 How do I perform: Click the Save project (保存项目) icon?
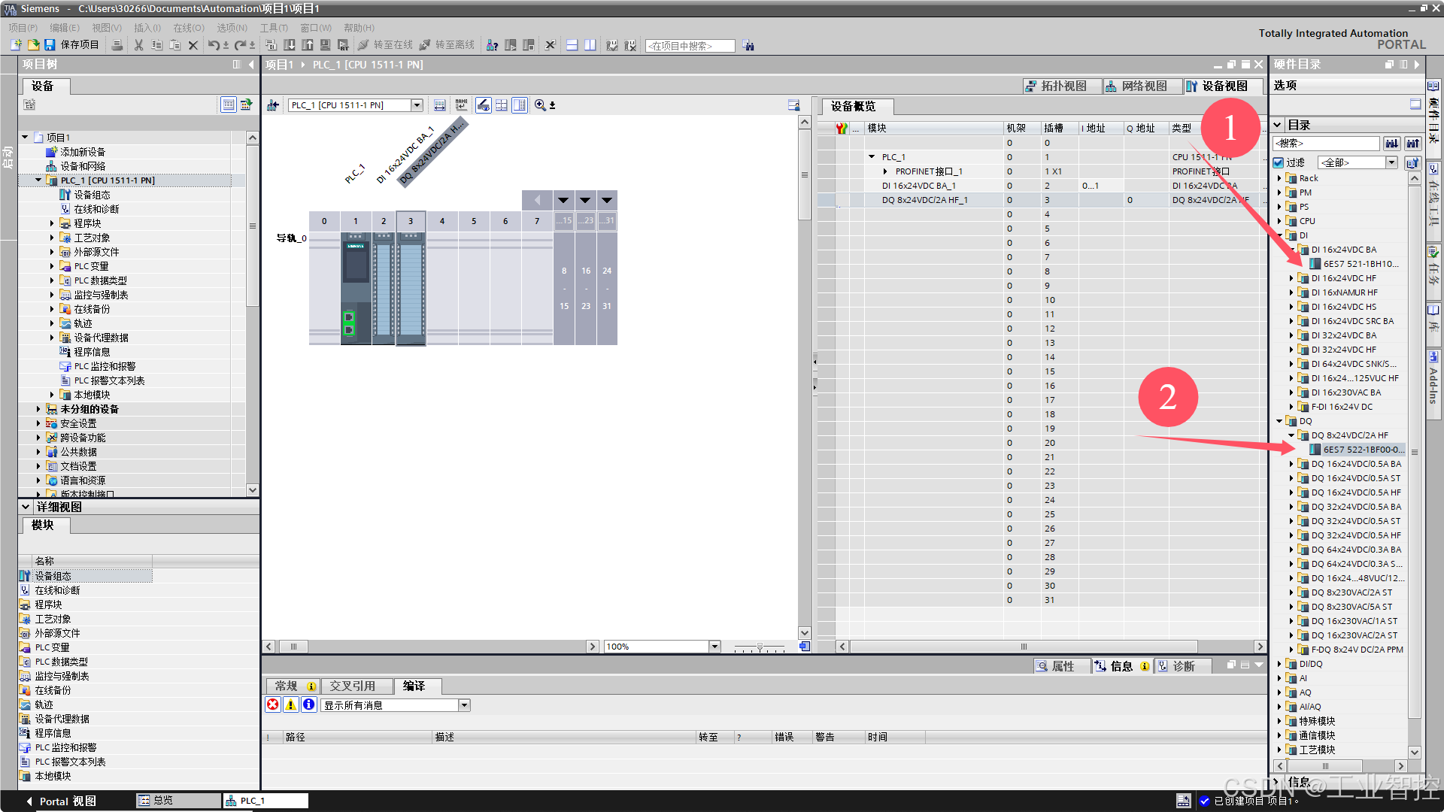50,45
